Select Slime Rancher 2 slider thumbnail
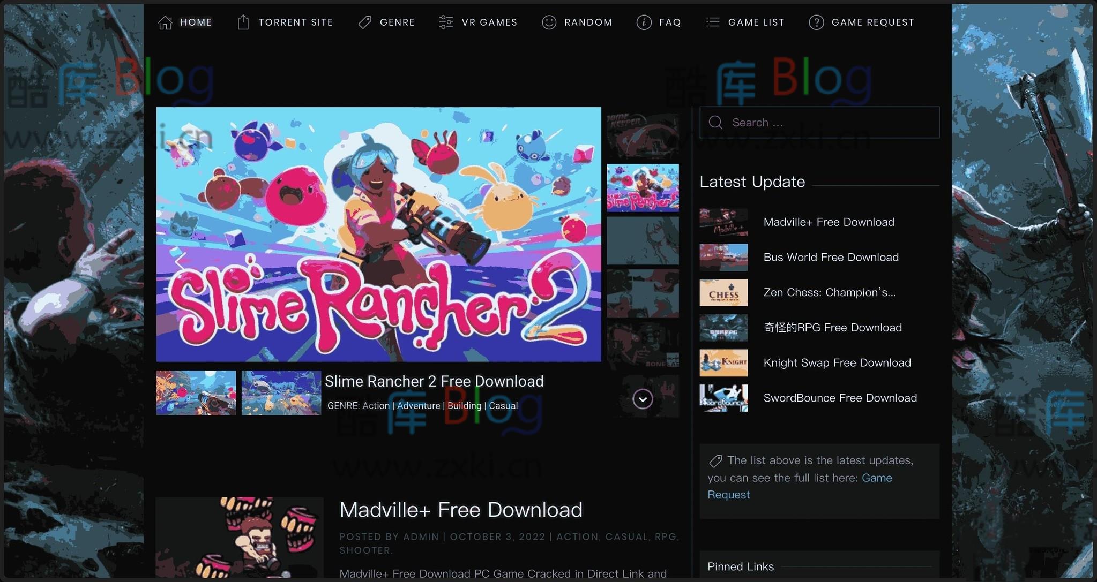The height and width of the screenshot is (582, 1097). click(643, 188)
